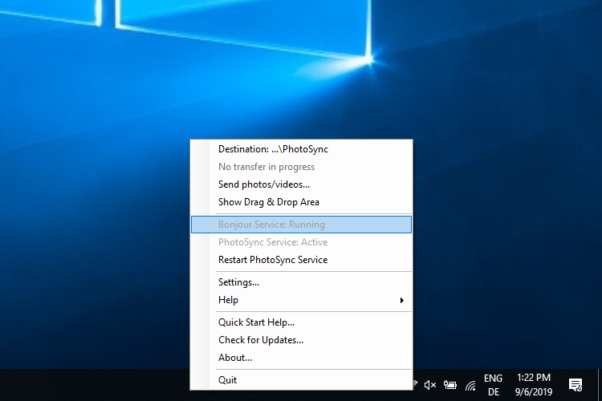Click Bonjour Service: Running entry
602x401 pixels.
coord(271,225)
